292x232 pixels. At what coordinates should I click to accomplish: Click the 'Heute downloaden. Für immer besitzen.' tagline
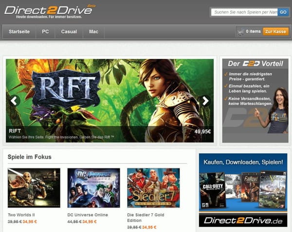(x=49, y=17)
